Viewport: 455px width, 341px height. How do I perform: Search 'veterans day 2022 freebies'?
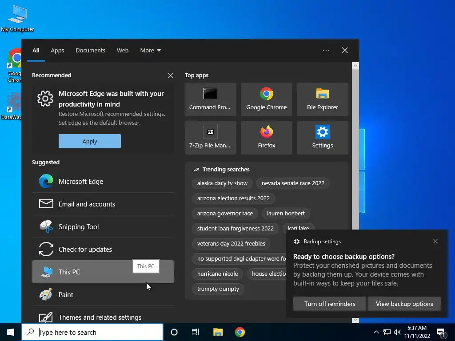click(231, 243)
